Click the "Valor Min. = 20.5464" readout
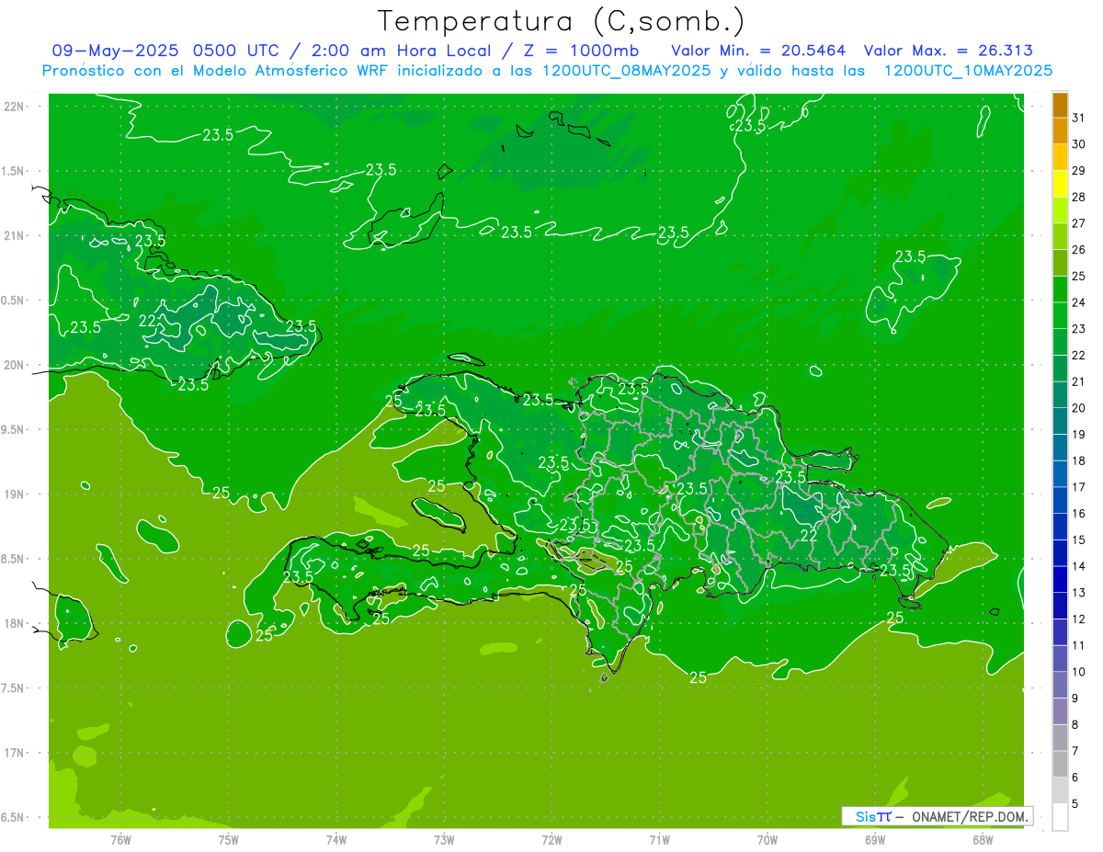 tap(758, 51)
